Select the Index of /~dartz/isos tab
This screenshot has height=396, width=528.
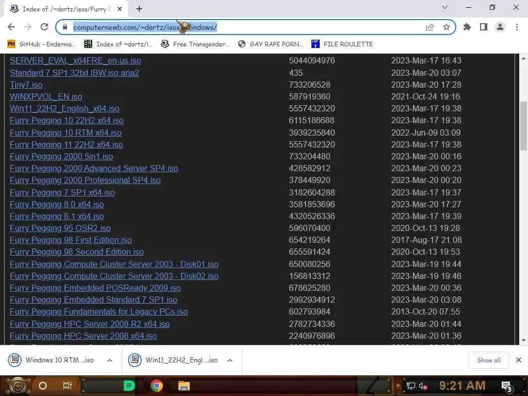(65, 9)
